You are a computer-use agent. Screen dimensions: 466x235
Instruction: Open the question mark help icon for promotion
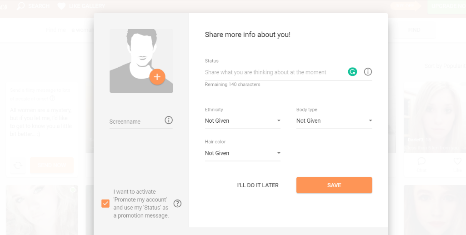[x=177, y=204]
